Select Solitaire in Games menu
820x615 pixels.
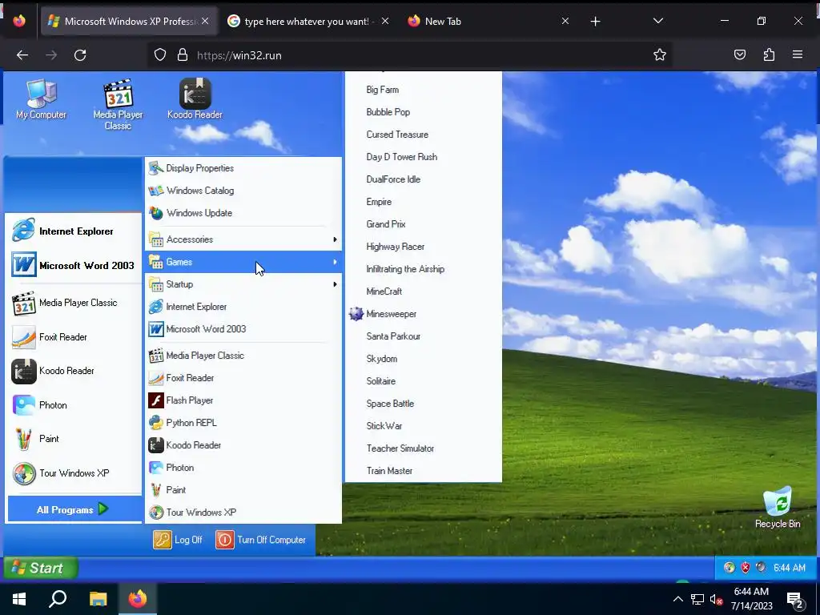tap(423, 381)
